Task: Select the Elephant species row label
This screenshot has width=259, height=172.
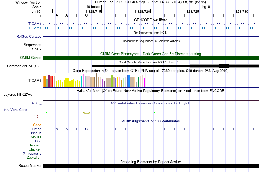Action: coord(35,145)
